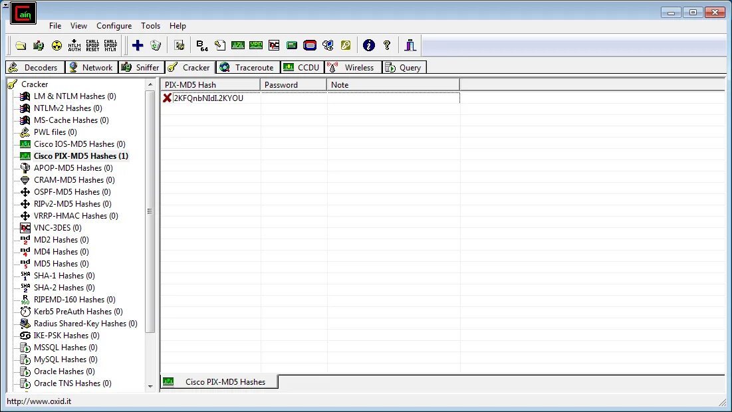Screen dimensions: 732x412
Task: Open the Cisco VPN client password decoder
Action: (256, 45)
